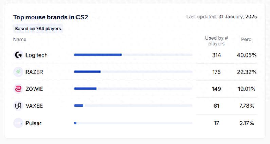Viewport: 270px width, 144px height.
Task: Click the Perc. column header
Action: (247, 39)
